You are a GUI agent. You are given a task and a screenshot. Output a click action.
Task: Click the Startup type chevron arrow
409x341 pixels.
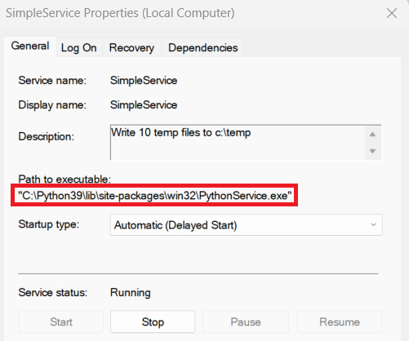373,225
